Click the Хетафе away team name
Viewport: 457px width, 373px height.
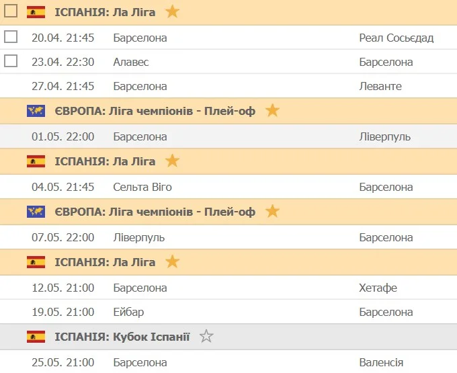click(x=378, y=288)
